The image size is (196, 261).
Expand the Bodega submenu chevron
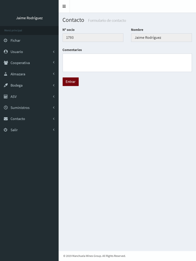point(54,85)
